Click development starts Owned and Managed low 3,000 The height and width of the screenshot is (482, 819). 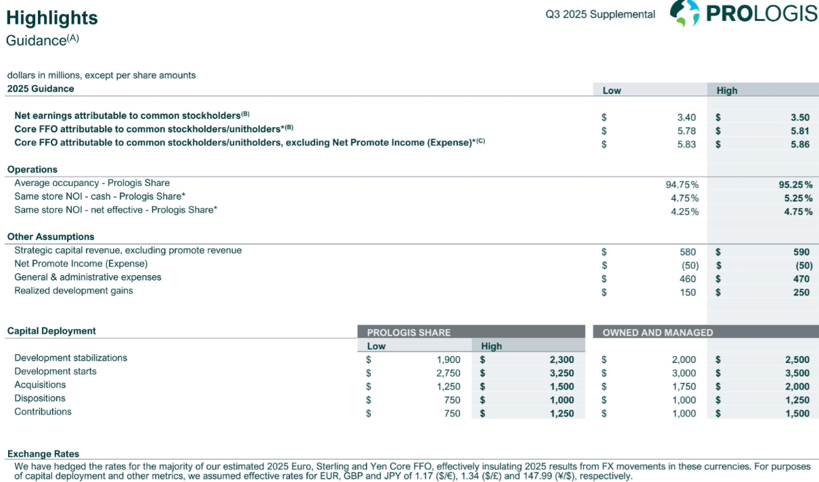tap(684, 373)
